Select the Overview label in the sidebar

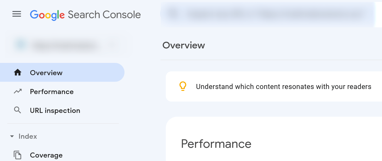(x=46, y=73)
